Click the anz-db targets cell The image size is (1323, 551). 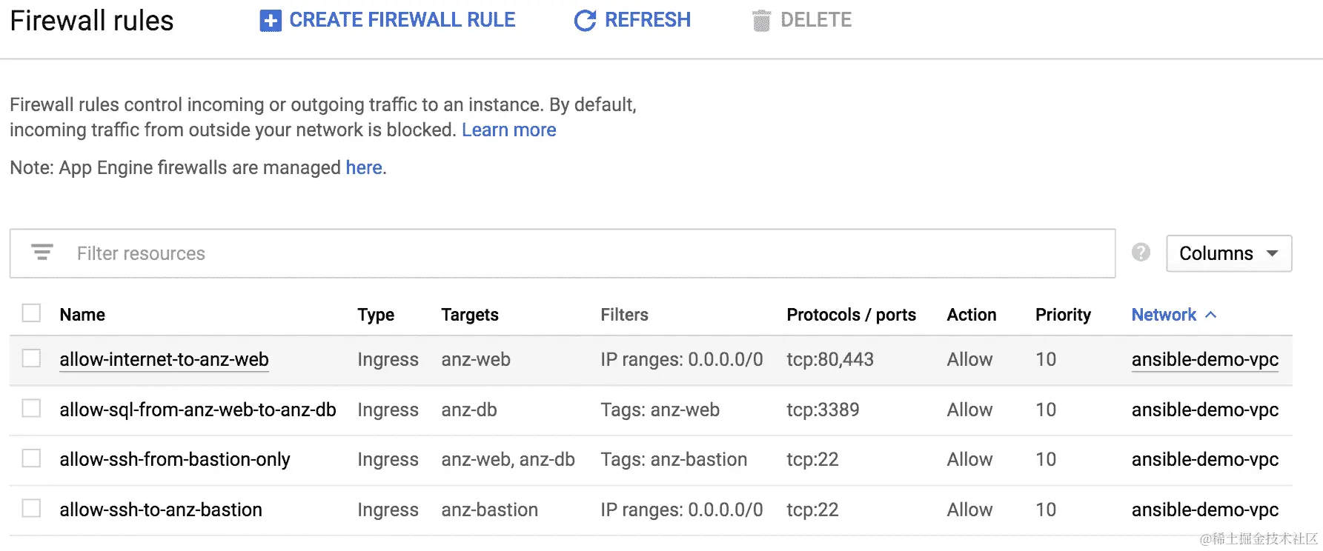click(x=469, y=410)
